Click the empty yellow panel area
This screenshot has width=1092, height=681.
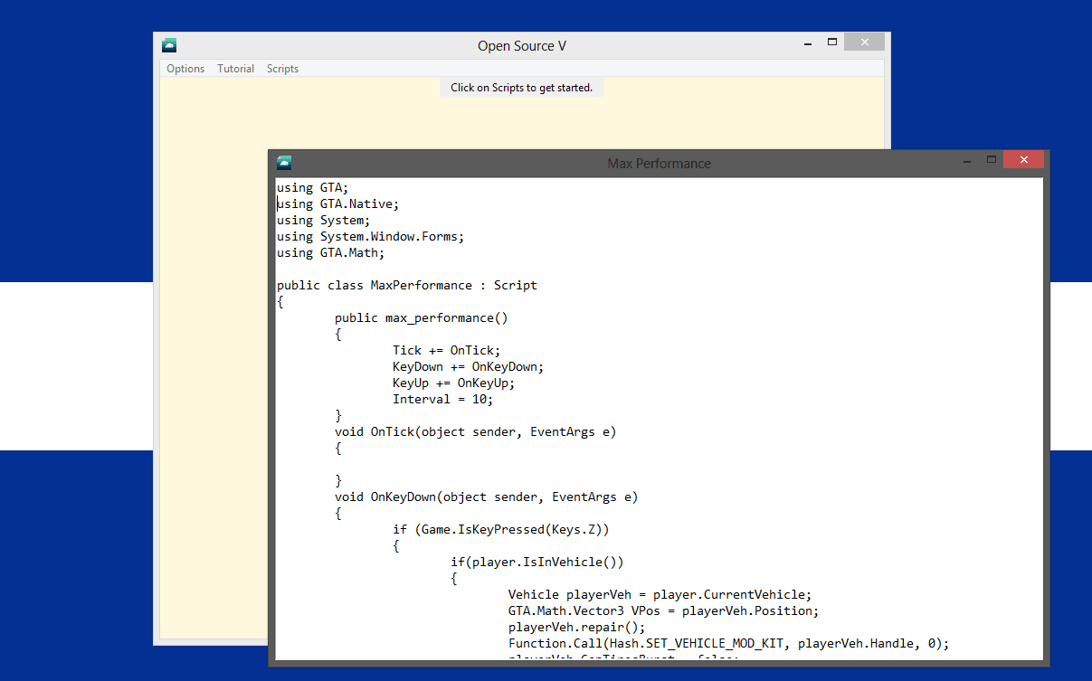point(213,362)
